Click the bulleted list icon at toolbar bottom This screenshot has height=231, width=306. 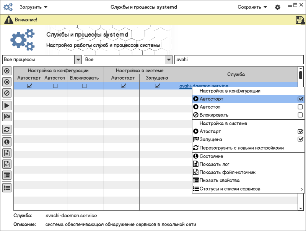click(7, 187)
